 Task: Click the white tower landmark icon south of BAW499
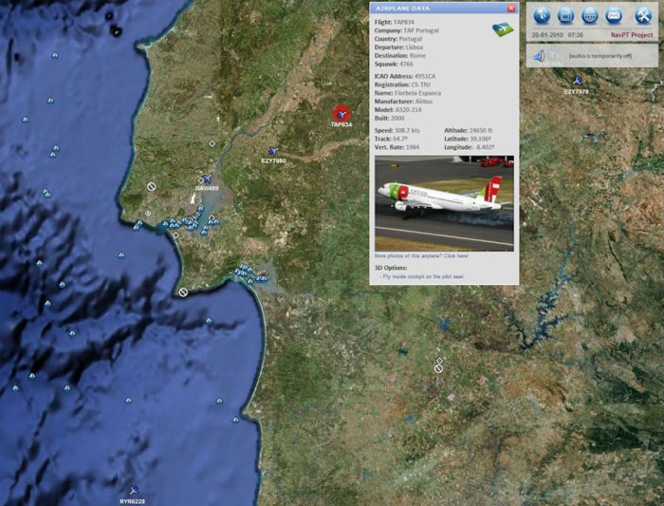pos(194,198)
